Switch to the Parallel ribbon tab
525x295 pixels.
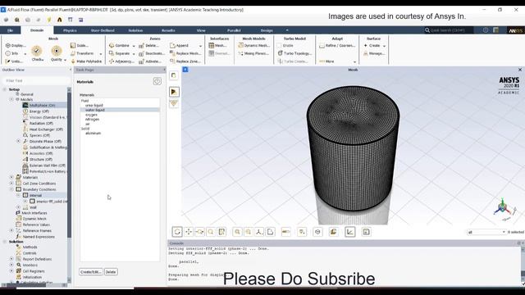234,30
